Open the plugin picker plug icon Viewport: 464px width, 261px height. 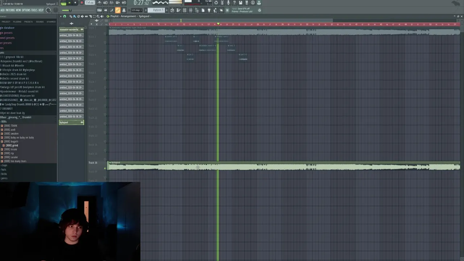[209, 10]
